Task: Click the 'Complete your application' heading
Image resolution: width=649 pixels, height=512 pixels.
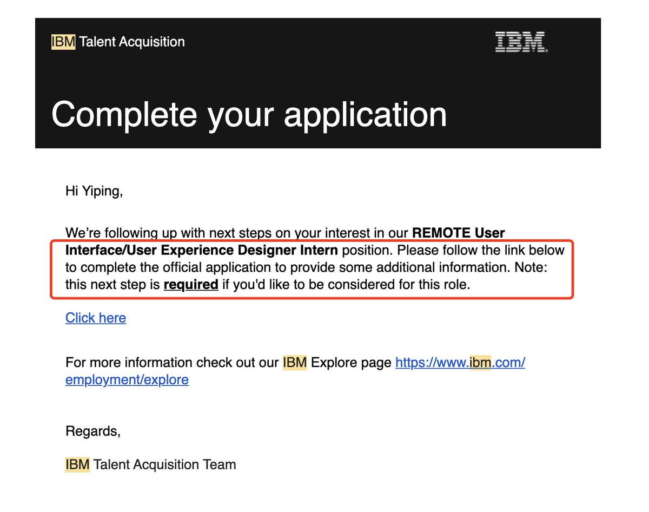Action: 249,114
